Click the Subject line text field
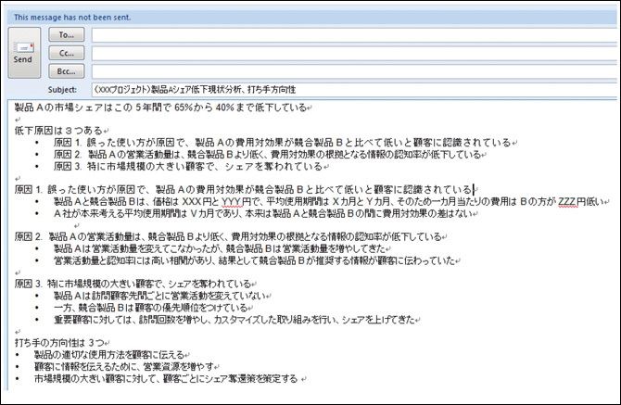This screenshot has height=405, width=621. pyautogui.click(x=352, y=89)
